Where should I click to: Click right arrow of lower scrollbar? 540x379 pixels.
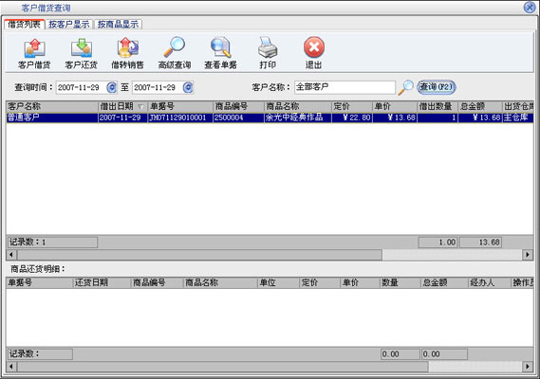pos(528,367)
